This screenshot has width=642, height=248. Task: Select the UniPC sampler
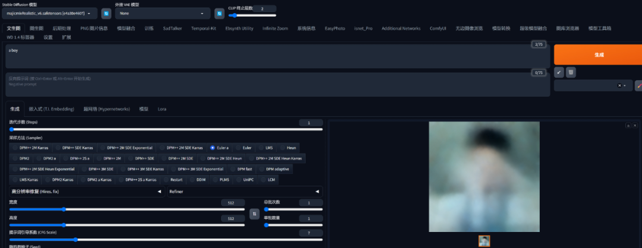[245, 179]
